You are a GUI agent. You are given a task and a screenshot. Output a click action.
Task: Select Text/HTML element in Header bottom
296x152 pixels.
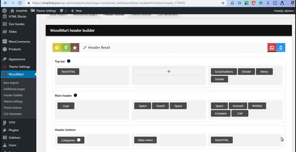[x=222, y=140]
